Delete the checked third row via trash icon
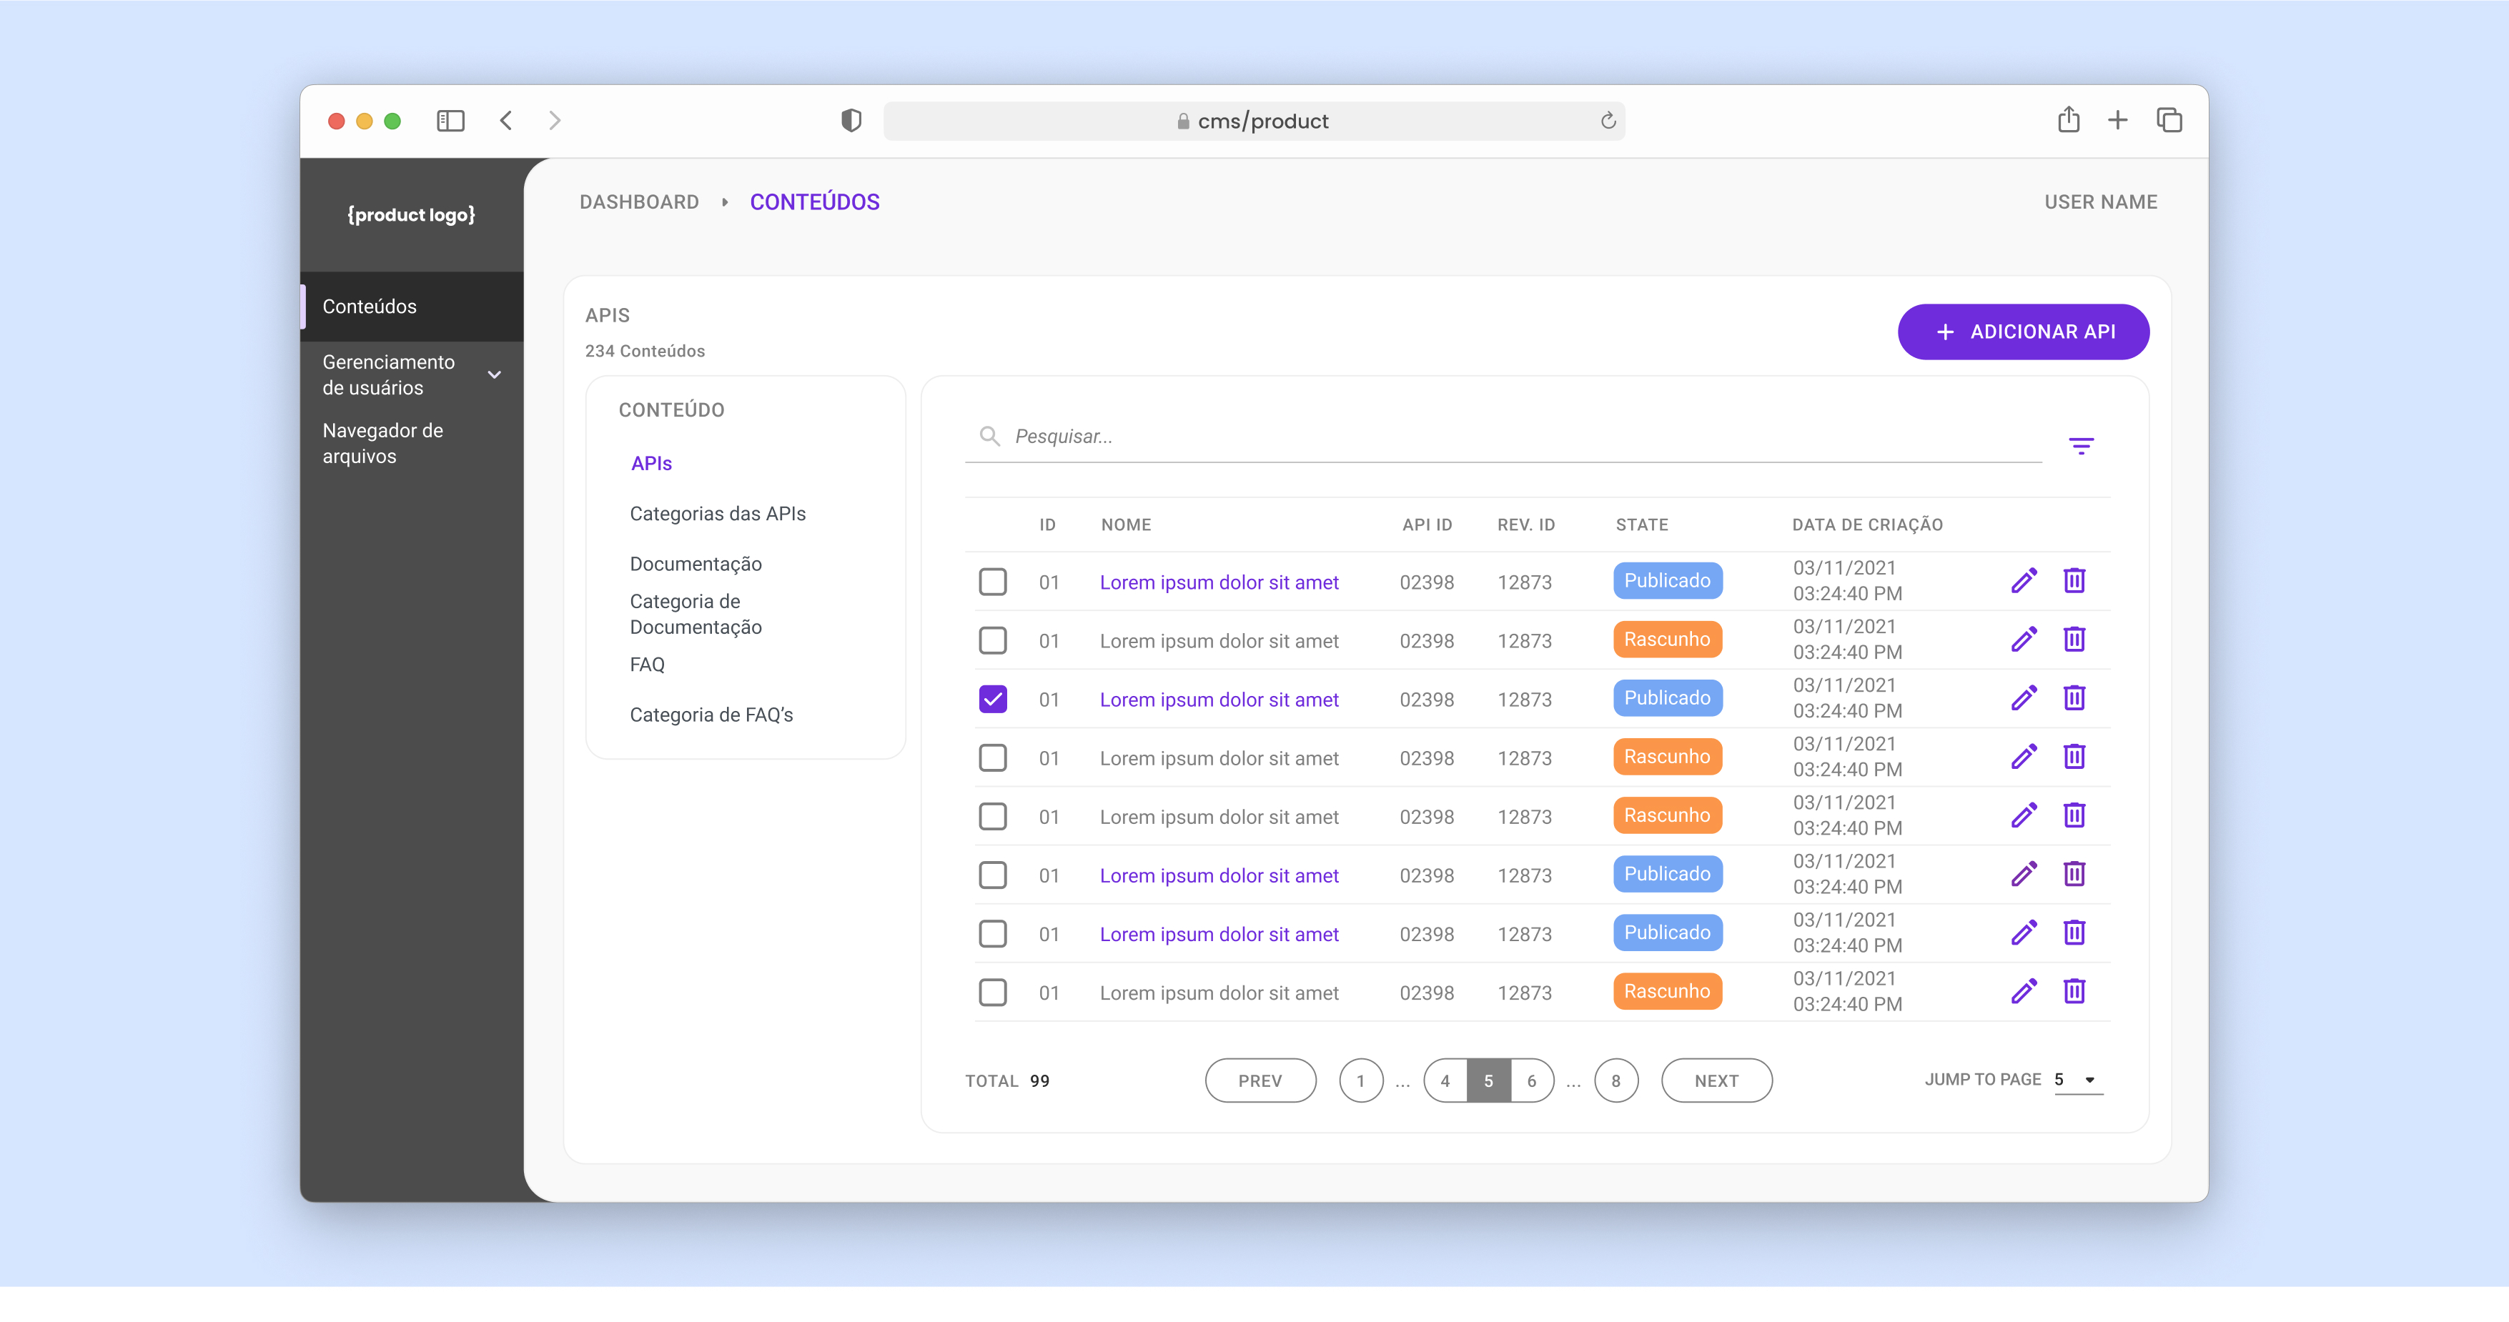The image size is (2509, 1322). click(2074, 698)
